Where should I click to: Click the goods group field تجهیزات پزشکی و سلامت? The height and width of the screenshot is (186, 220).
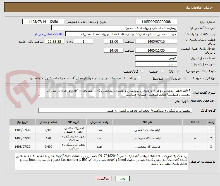tap(115, 110)
